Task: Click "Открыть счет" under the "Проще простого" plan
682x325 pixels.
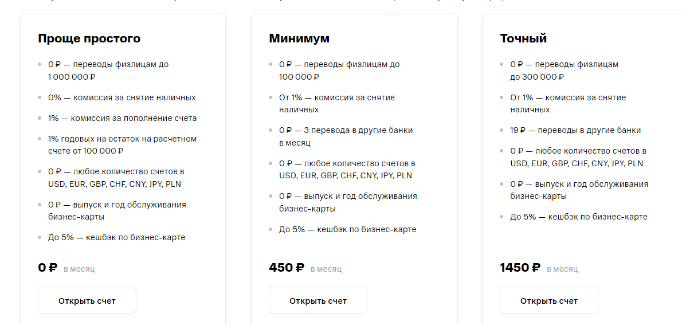Action: (x=87, y=300)
